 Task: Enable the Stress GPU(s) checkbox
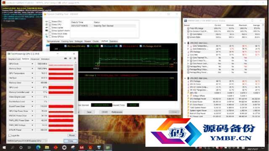pyautogui.click(x=50, y=36)
